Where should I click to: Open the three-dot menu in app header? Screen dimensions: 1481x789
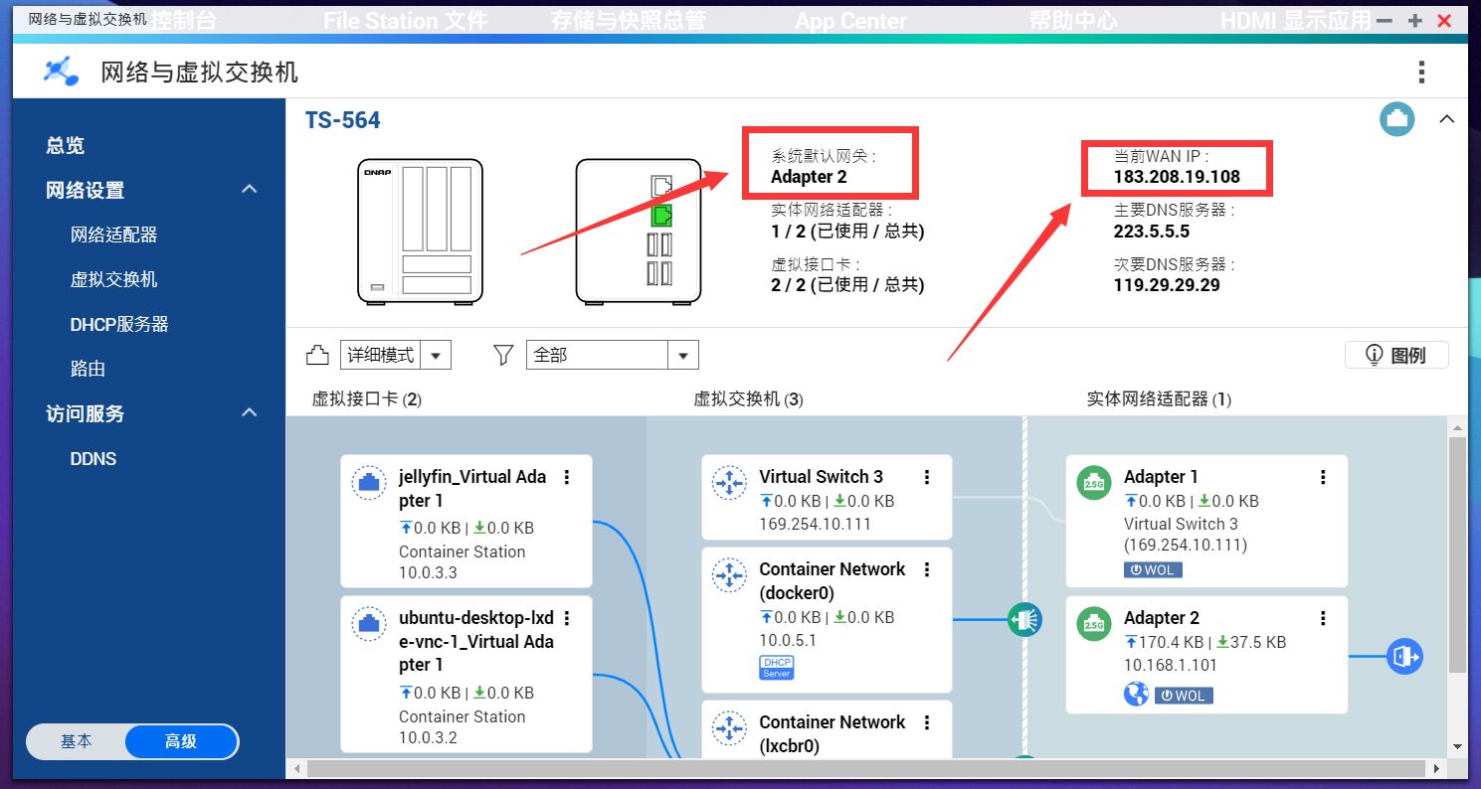coord(1421,72)
